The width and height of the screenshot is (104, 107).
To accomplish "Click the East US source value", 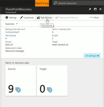I will (9, 45).
